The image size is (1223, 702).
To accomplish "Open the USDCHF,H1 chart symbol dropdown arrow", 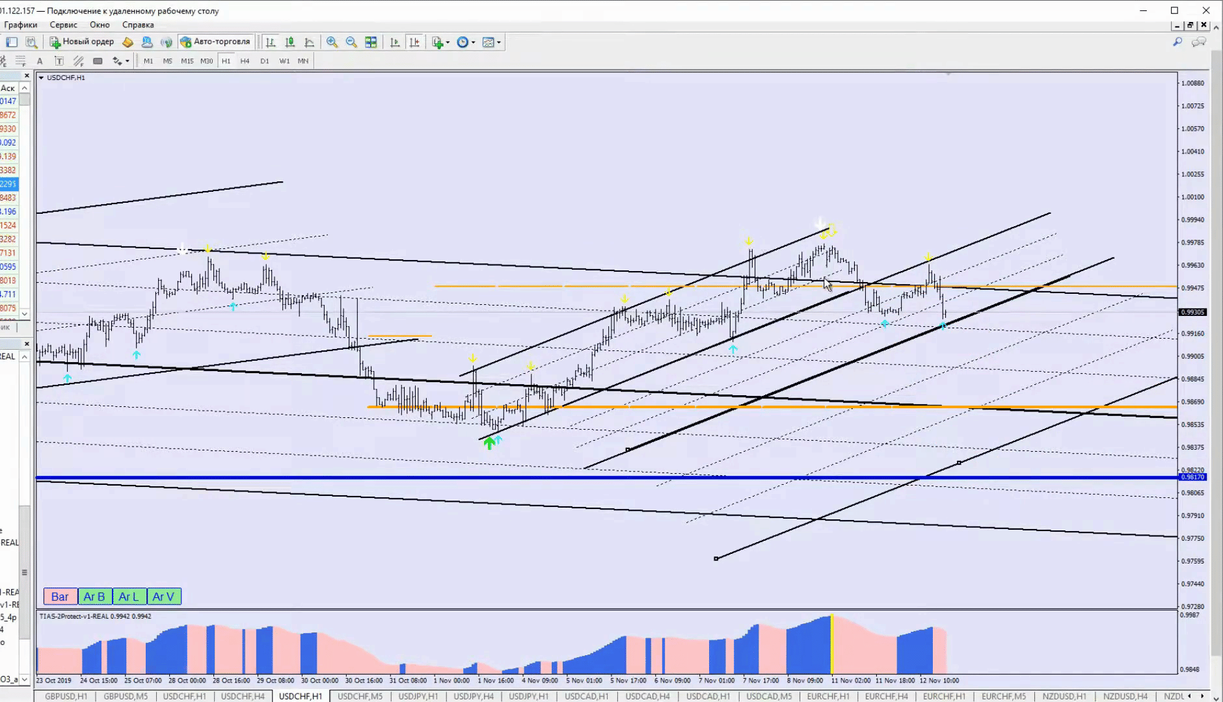I will tap(42, 78).
